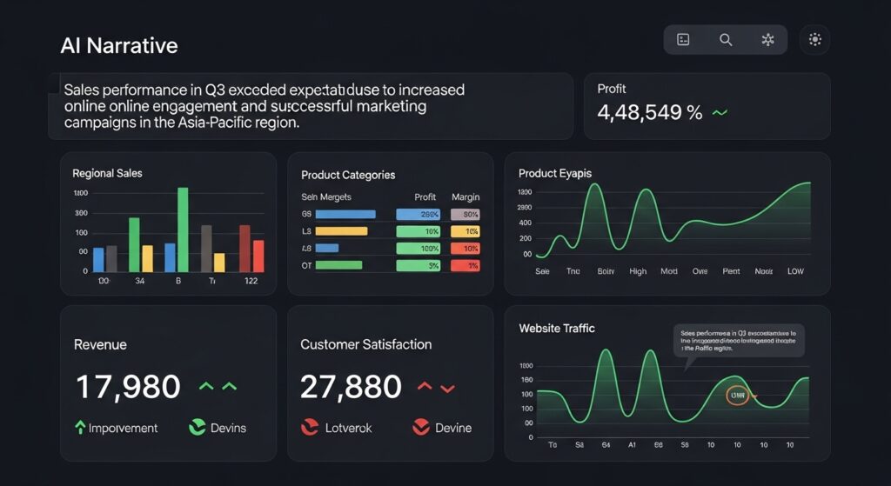Click the orange circled marker on Website Traffic chart

(737, 396)
